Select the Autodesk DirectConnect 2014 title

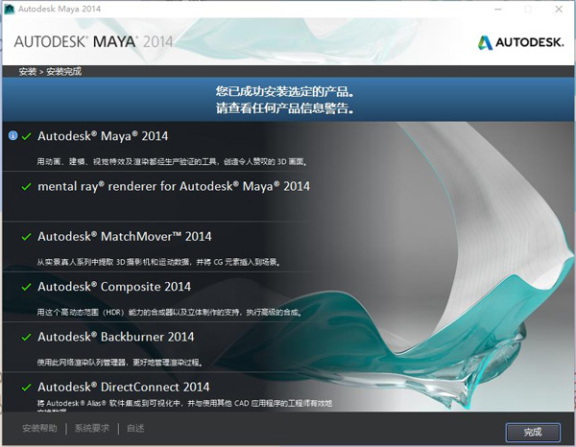pos(124,387)
